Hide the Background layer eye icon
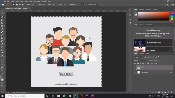 [135, 72]
